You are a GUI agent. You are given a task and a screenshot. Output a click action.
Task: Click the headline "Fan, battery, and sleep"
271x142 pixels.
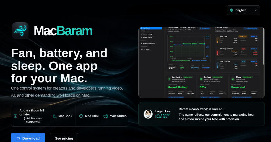tap(59, 66)
